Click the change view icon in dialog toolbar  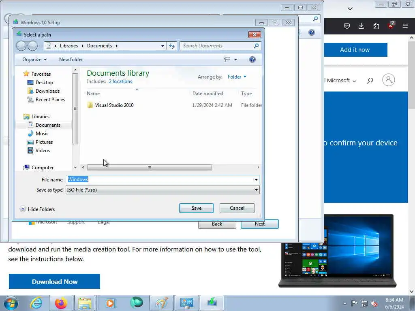point(227,60)
